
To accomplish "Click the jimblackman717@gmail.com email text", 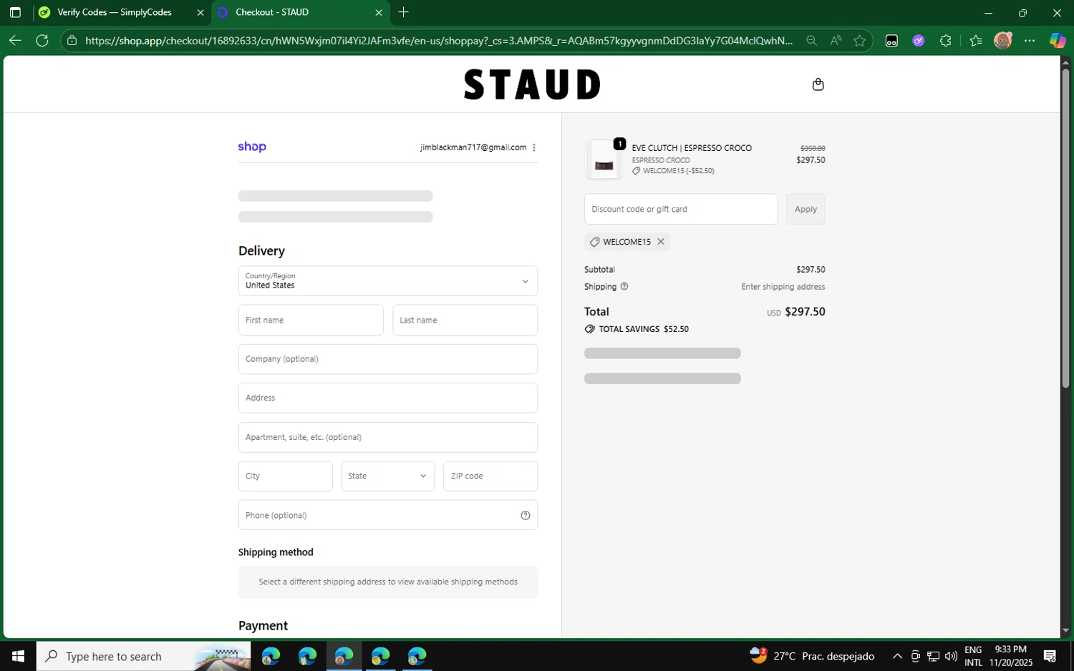I will point(473,147).
